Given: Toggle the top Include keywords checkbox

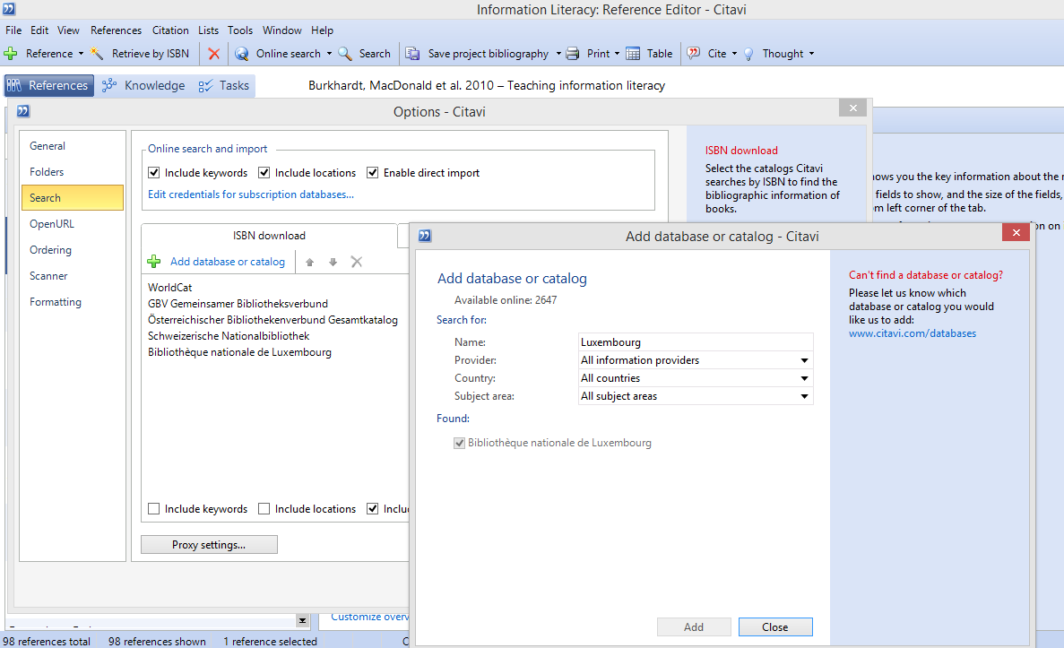Looking at the screenshot, I should [154, 173].
